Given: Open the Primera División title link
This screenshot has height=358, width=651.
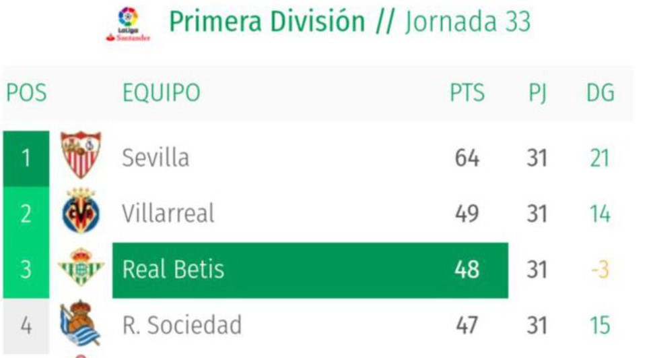Looking at the screenshot, I should click(267, 22).
